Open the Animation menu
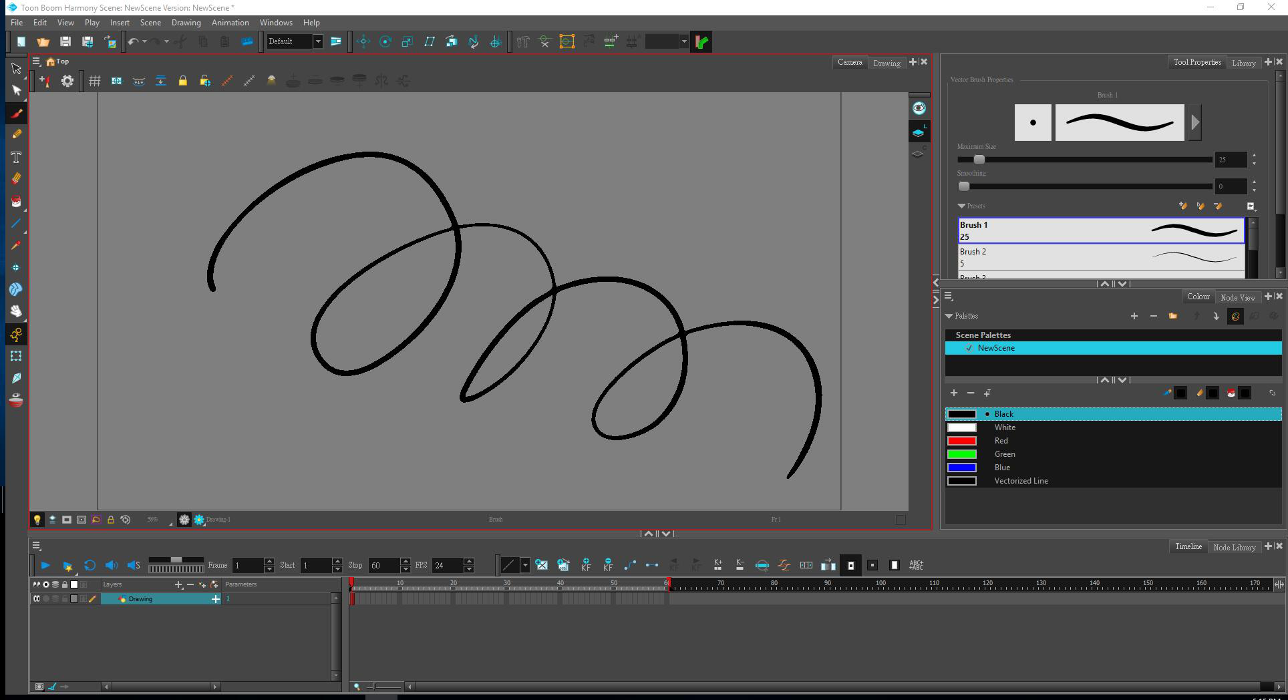The image size is (1288, 700). (x=230, y=23)
